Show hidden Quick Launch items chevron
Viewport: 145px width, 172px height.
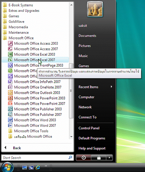(x=46, y=166)
